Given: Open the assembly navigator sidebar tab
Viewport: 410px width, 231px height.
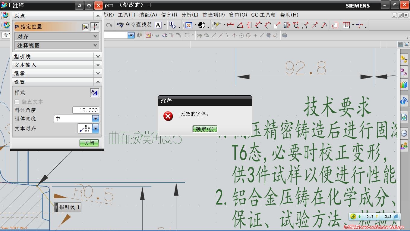Looking at the screenshot, I should pyautogui.click(x=404, y=60).
